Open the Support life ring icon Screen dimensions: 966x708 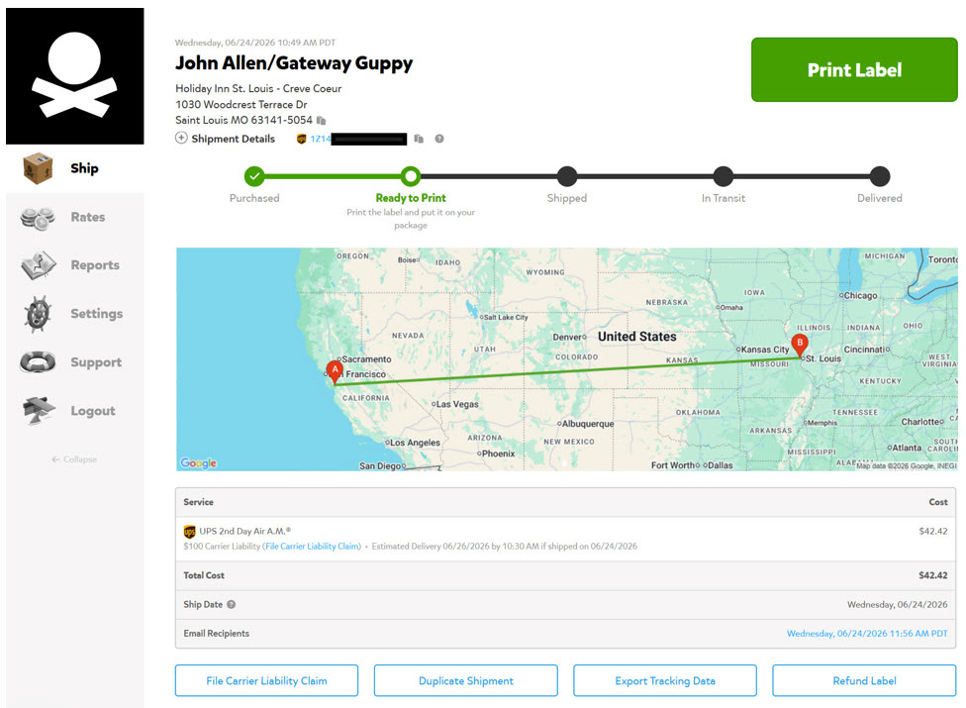pyautogui.click(x=38, y=362)
